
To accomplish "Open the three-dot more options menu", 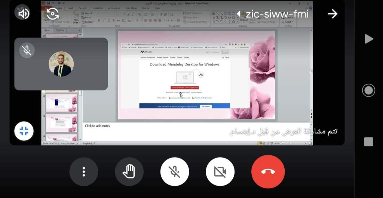I will (x=84, y=172).
